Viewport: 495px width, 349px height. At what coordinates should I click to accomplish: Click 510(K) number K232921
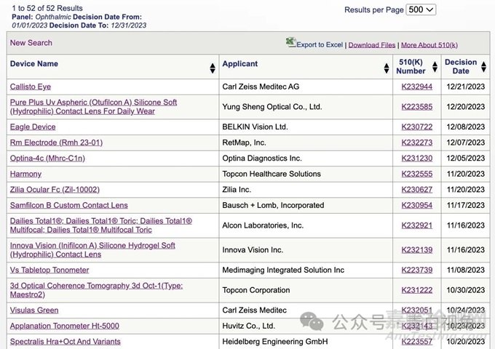[x=416, y=225]
